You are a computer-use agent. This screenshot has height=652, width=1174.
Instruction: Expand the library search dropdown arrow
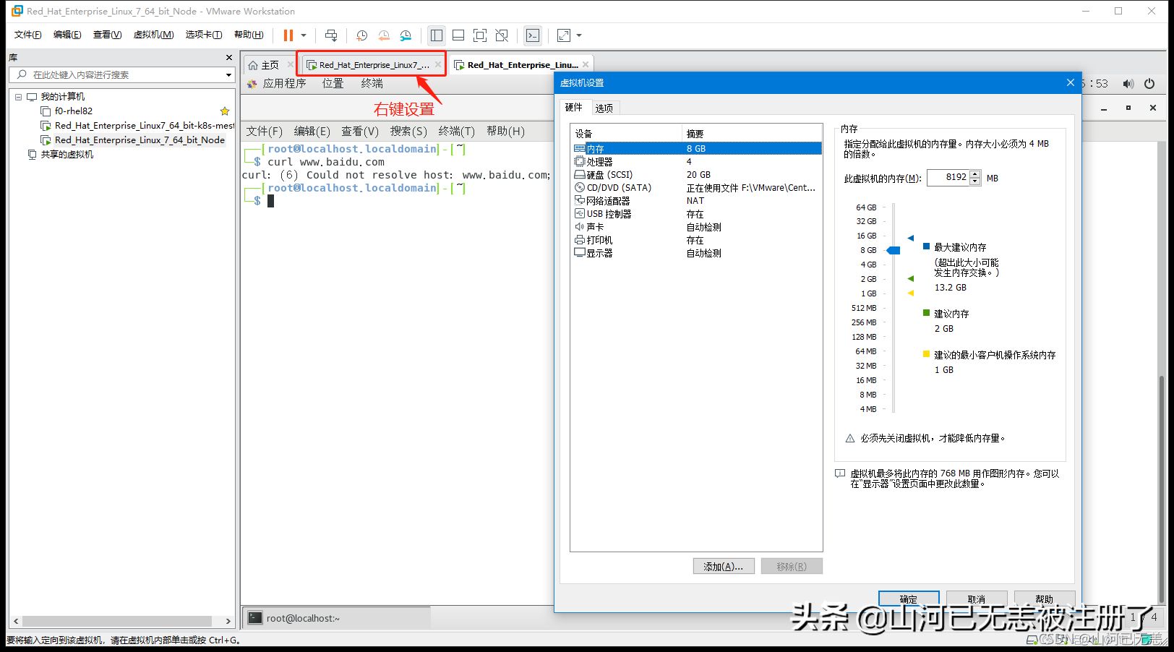(x=228, y=74)
